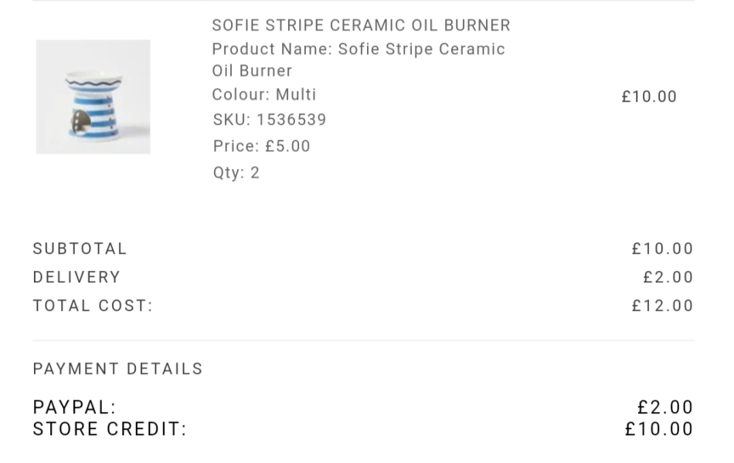Click the PAYPAL payment label
The image size is (734, 463).
74,407
